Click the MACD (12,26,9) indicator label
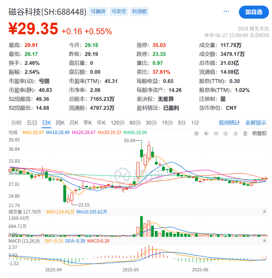Image resolution: width=272 pixels, height=278 pixels. coord(24,241)
